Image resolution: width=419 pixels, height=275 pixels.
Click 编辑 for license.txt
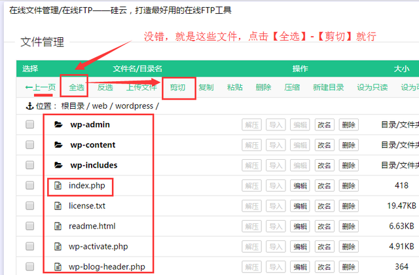pos(300,206)
